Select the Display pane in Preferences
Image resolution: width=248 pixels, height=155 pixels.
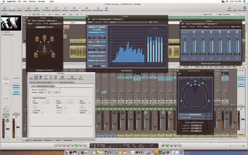(x=45, y=77)
